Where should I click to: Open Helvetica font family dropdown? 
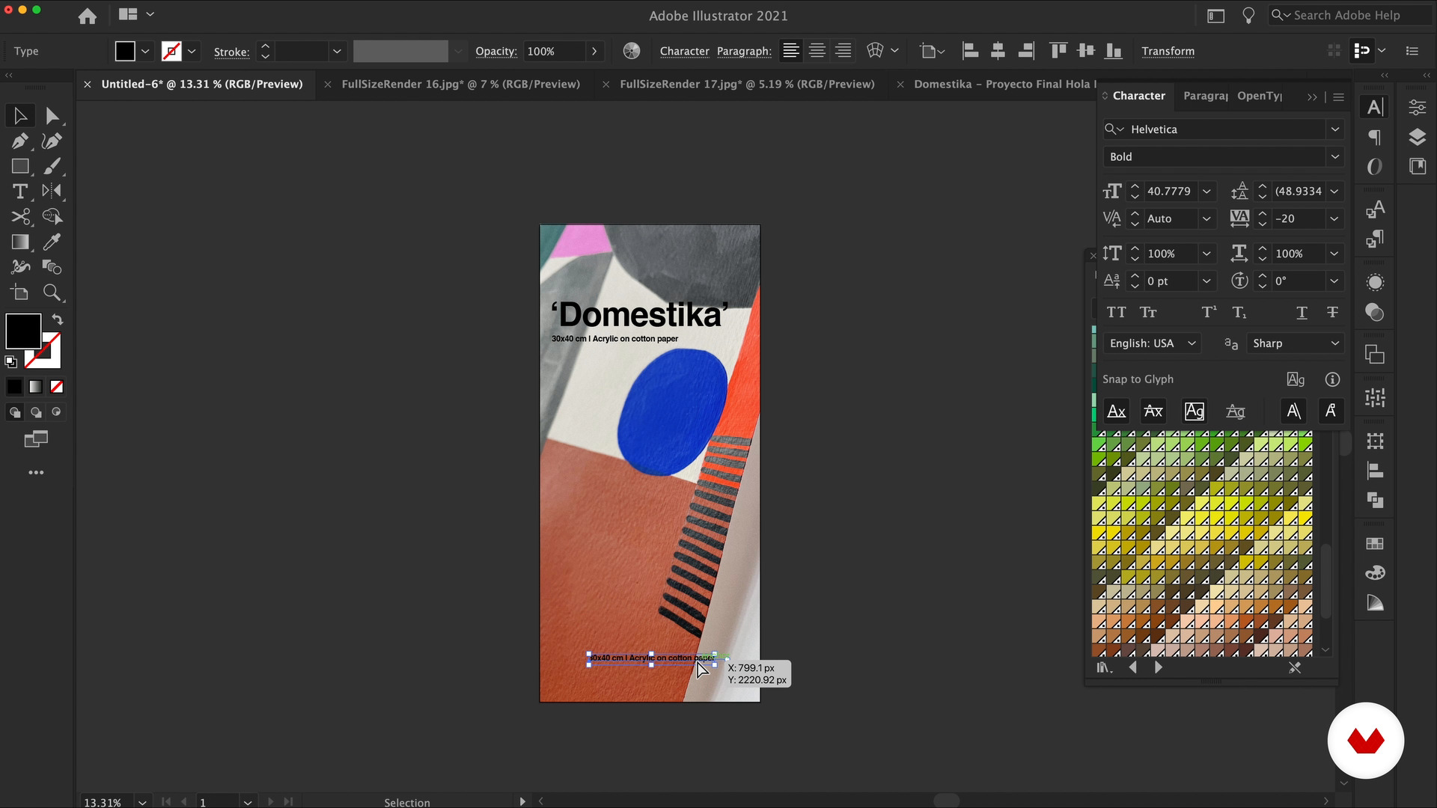tap(1334, 129)
